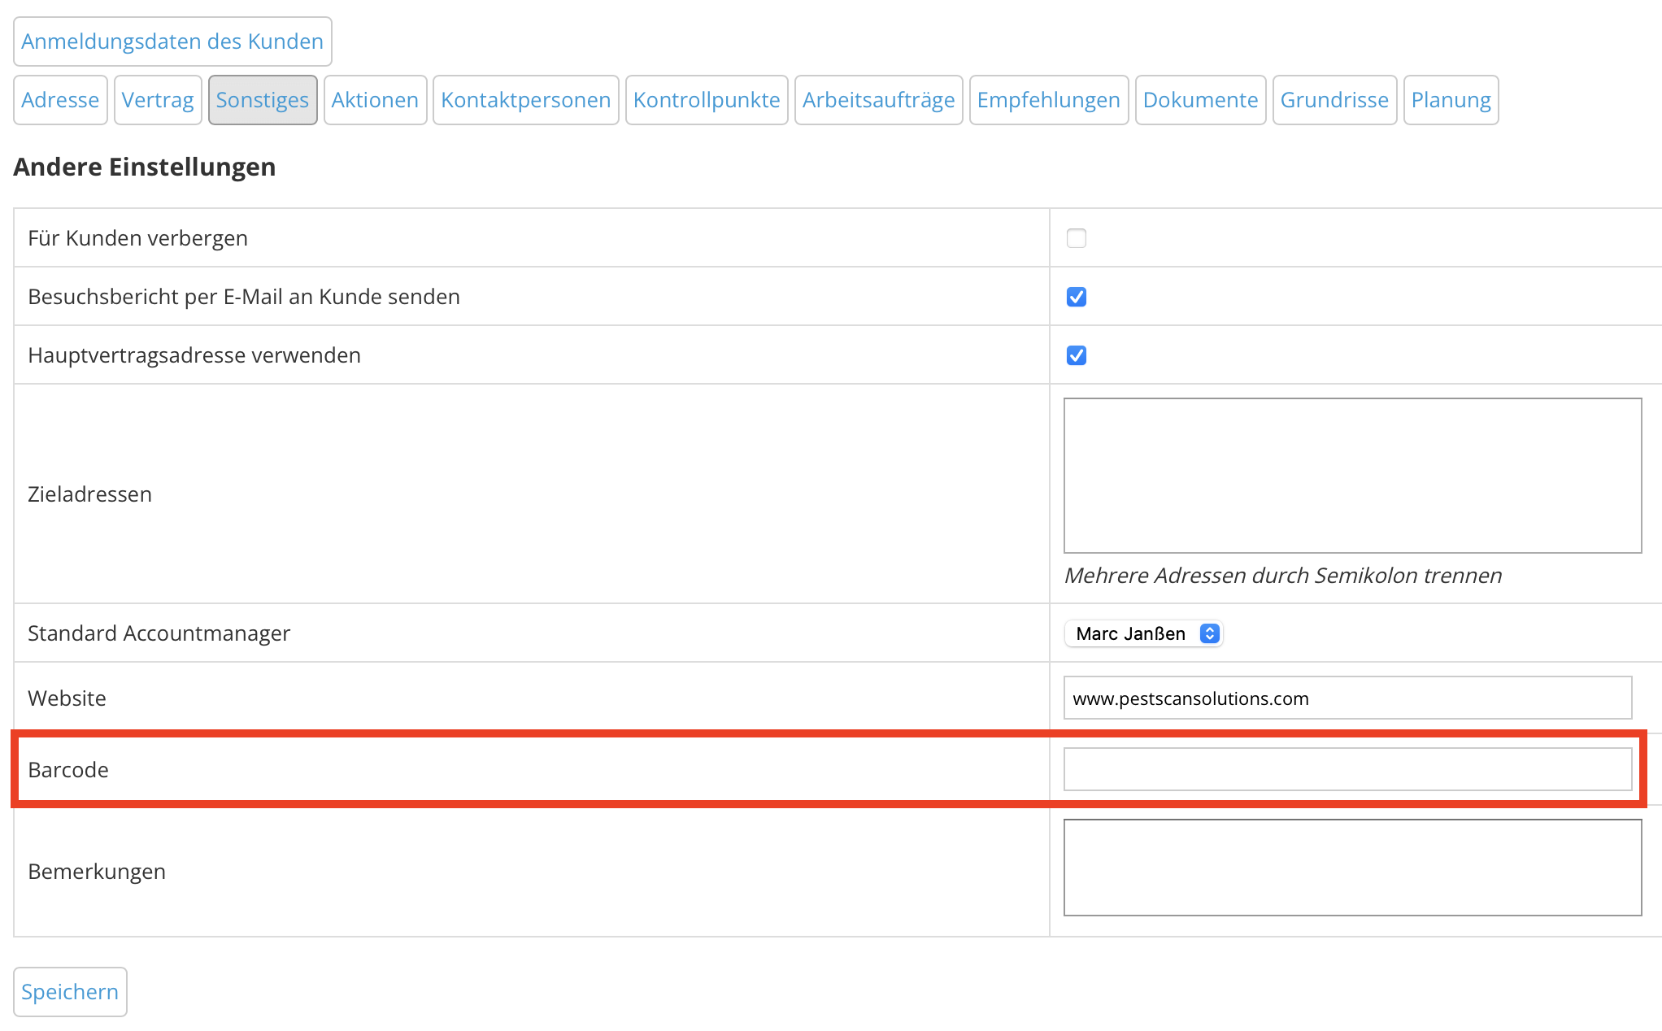Open the Adresse tab
Viewport: 1662px width, 1031px height.
[60, 100]
